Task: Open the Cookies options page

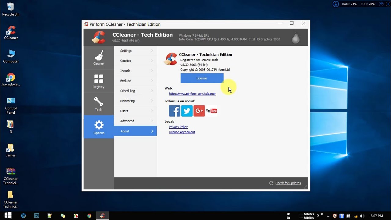Action: pos(135,61)
